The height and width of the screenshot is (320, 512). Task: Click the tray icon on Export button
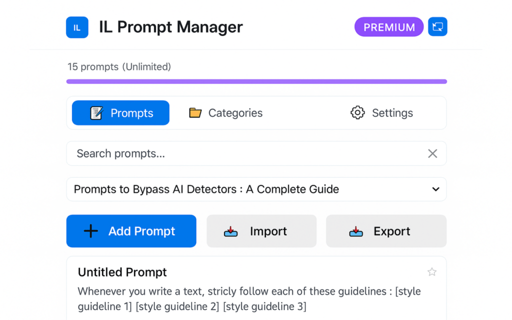[356, 231]
